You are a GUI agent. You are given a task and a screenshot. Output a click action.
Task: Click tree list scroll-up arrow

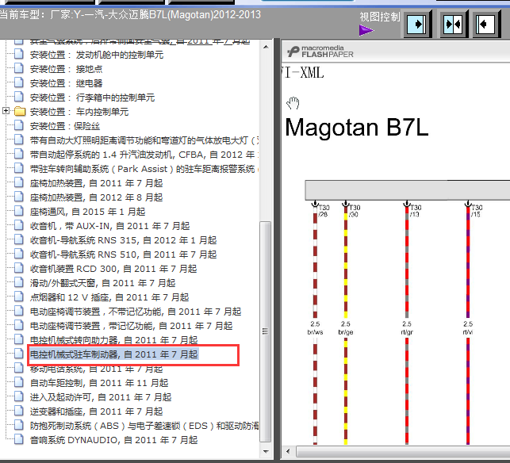click(266, 47)
